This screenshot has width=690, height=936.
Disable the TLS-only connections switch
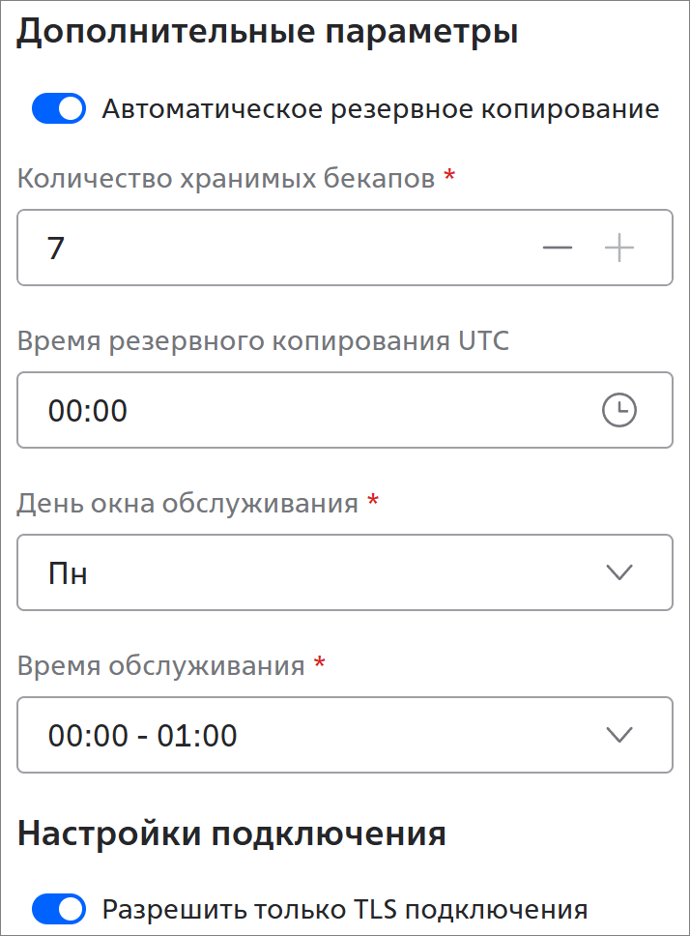click(x=59, y=909)
